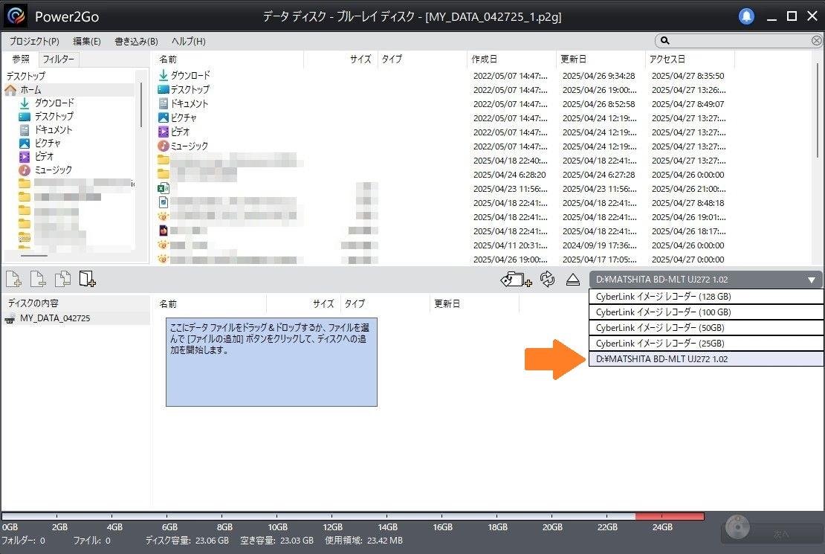Click 使用領域: 23.42 MB status text
This screenshot has width=825, height=554.
(x=364, y=541)
